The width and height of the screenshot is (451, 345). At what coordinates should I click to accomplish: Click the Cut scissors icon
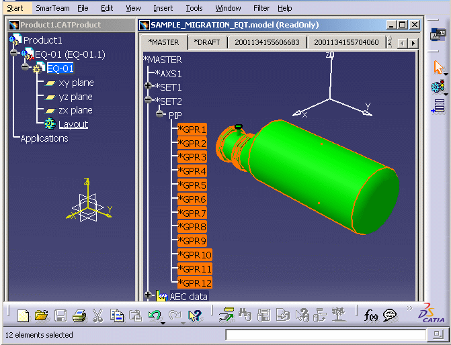[97, 315]
